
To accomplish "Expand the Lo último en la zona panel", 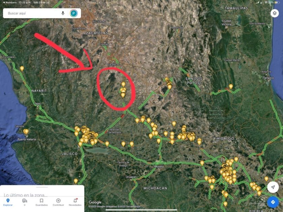I will [26, 195].
